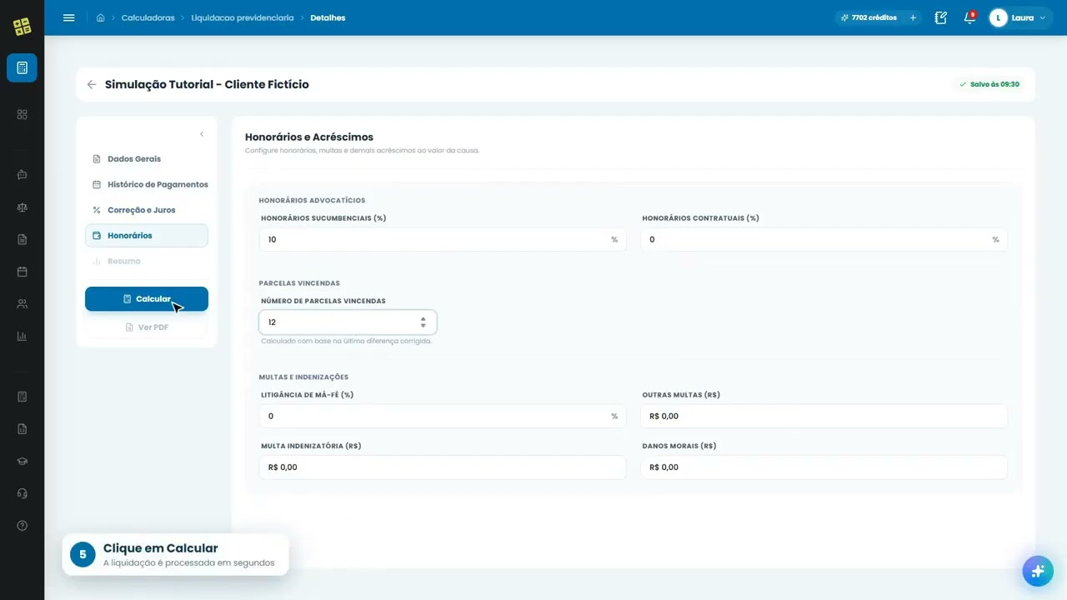Go to the Correção e Juros step

click(x=147, y=210)
